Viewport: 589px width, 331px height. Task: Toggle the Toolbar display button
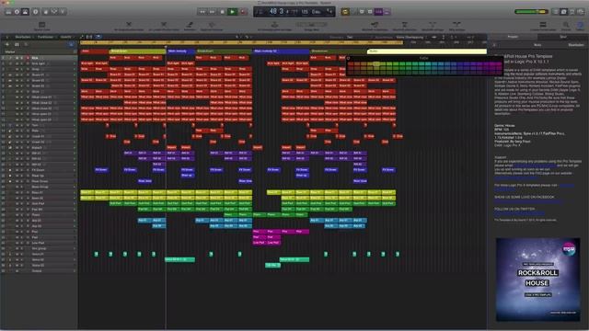(x=25, y=12)
